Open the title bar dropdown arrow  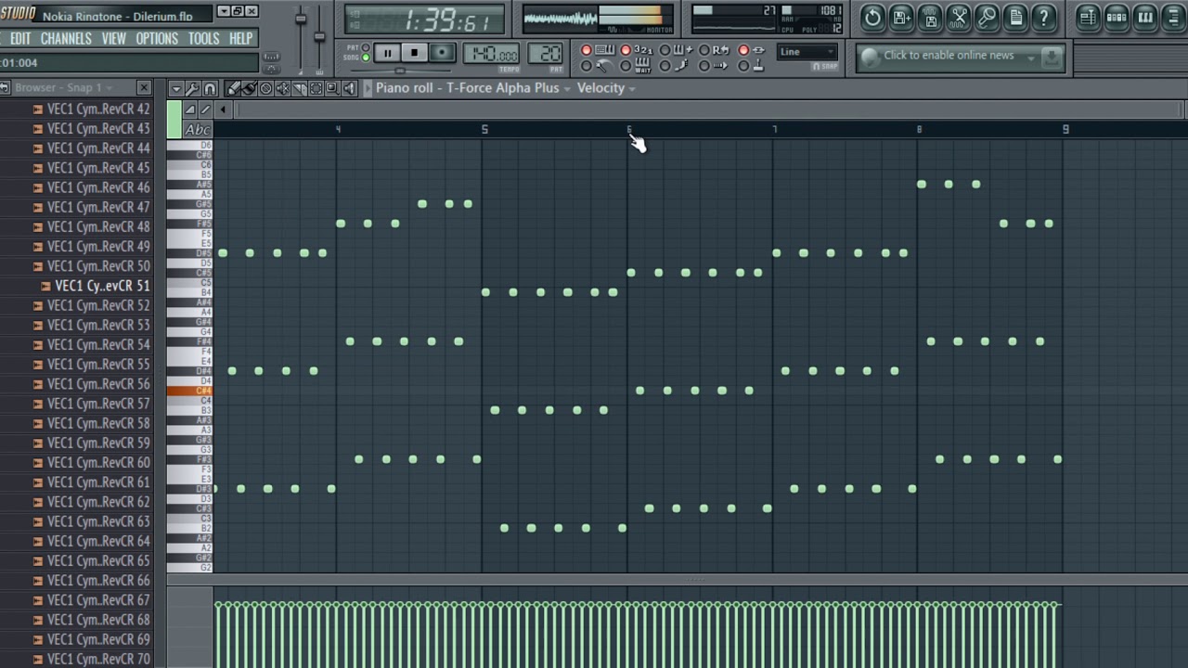pyautogui.click(x=223, y=11)
